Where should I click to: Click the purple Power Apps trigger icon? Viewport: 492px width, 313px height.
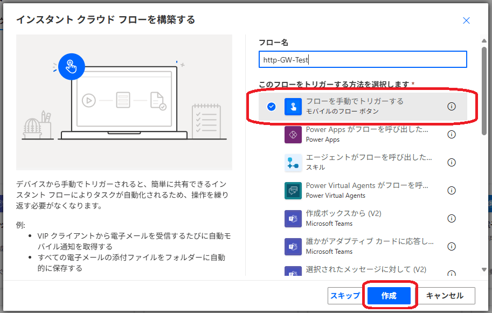click(293, 135)
